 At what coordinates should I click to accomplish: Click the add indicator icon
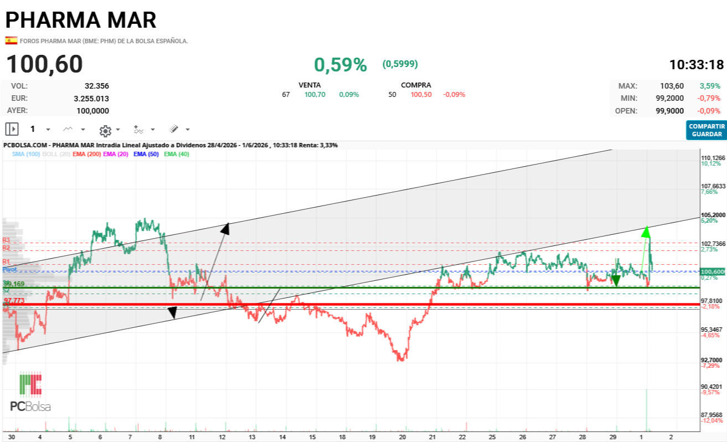point(138,129)
